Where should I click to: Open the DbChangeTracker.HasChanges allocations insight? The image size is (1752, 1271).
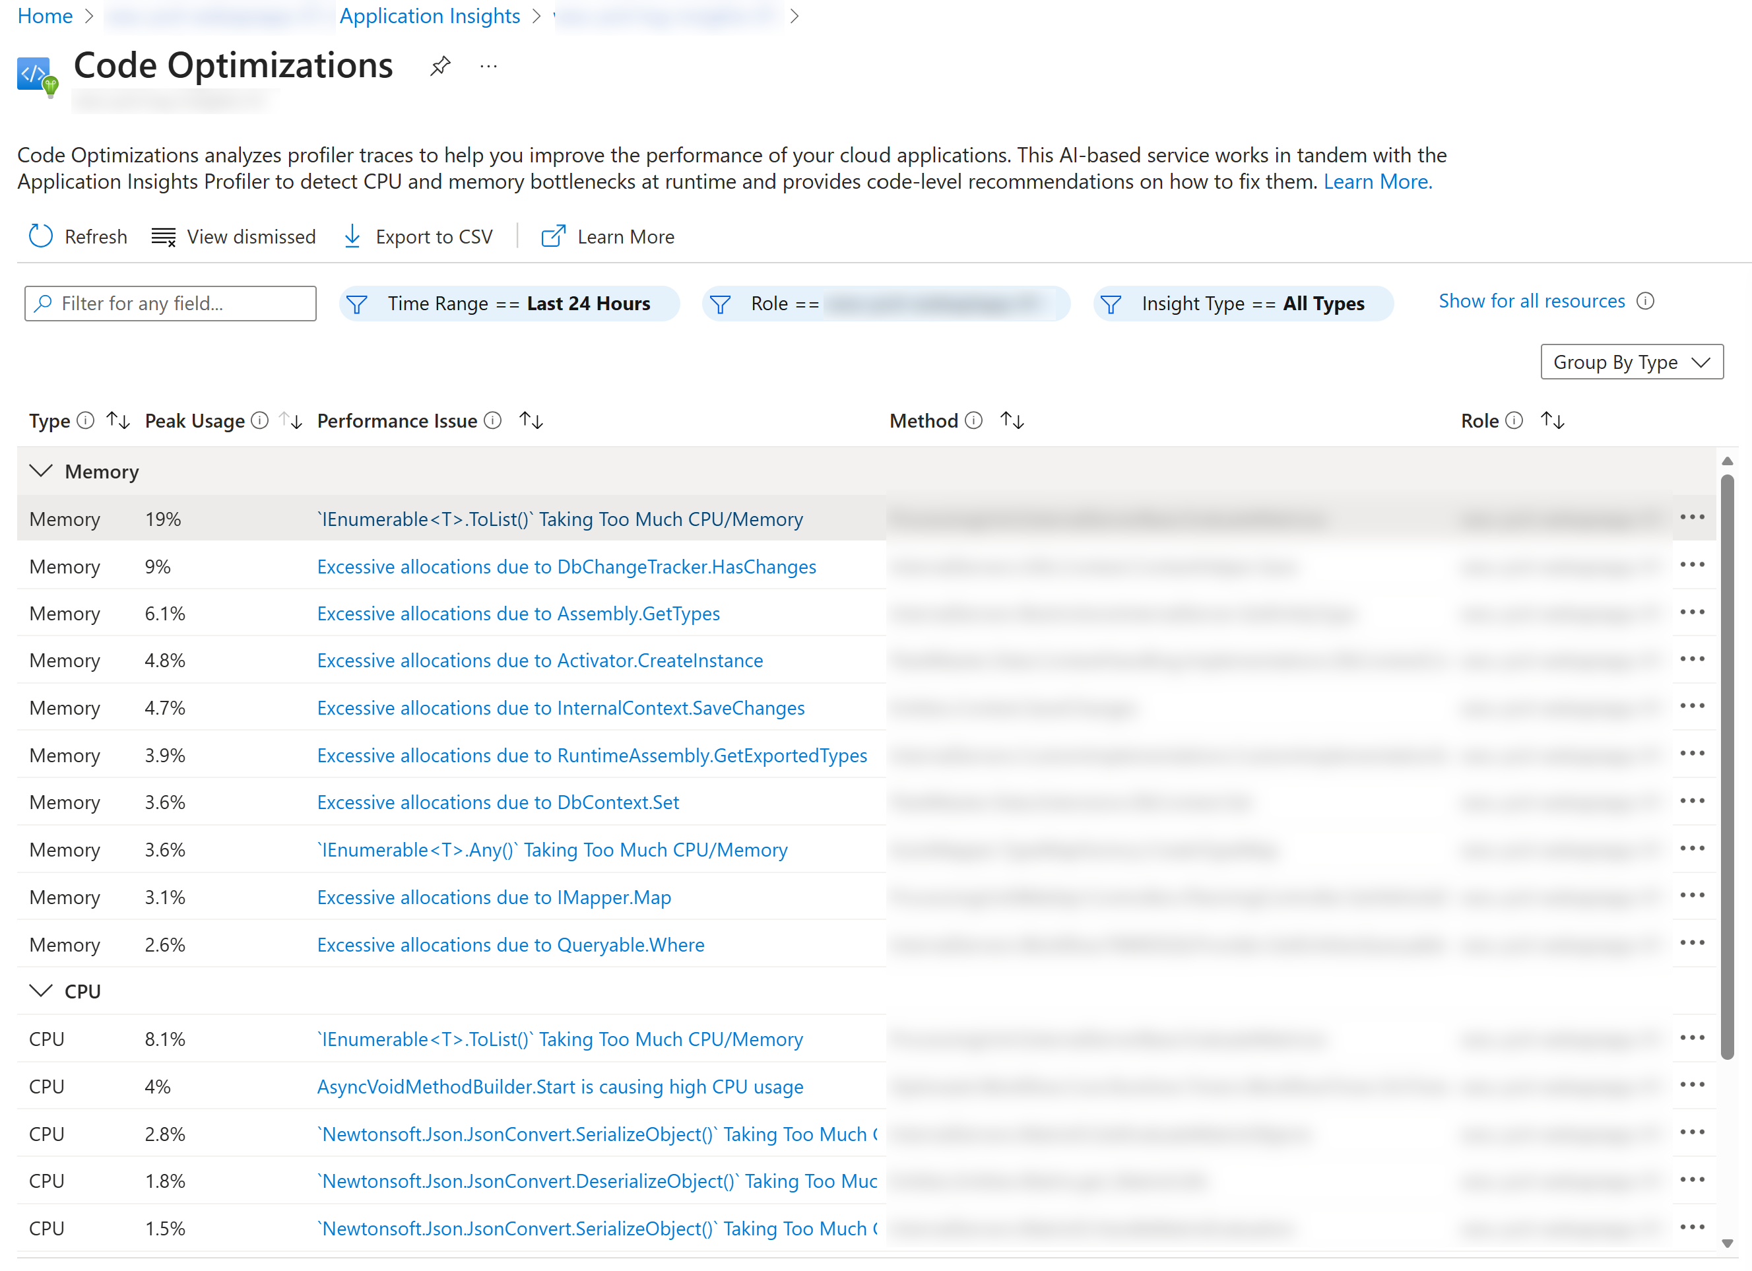coord(566,567)
